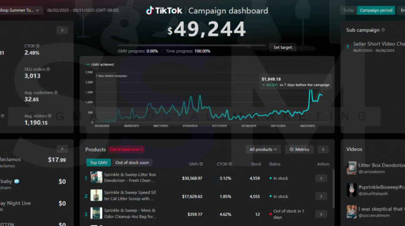Viewport: 405px width, 226px height.
Task: Open Litter Box Deodorizer product thumbnail
Action: 97,177
